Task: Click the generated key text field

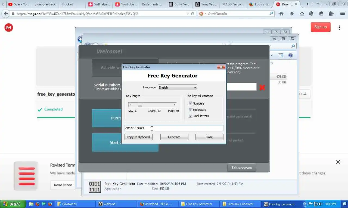Action: 174,128
